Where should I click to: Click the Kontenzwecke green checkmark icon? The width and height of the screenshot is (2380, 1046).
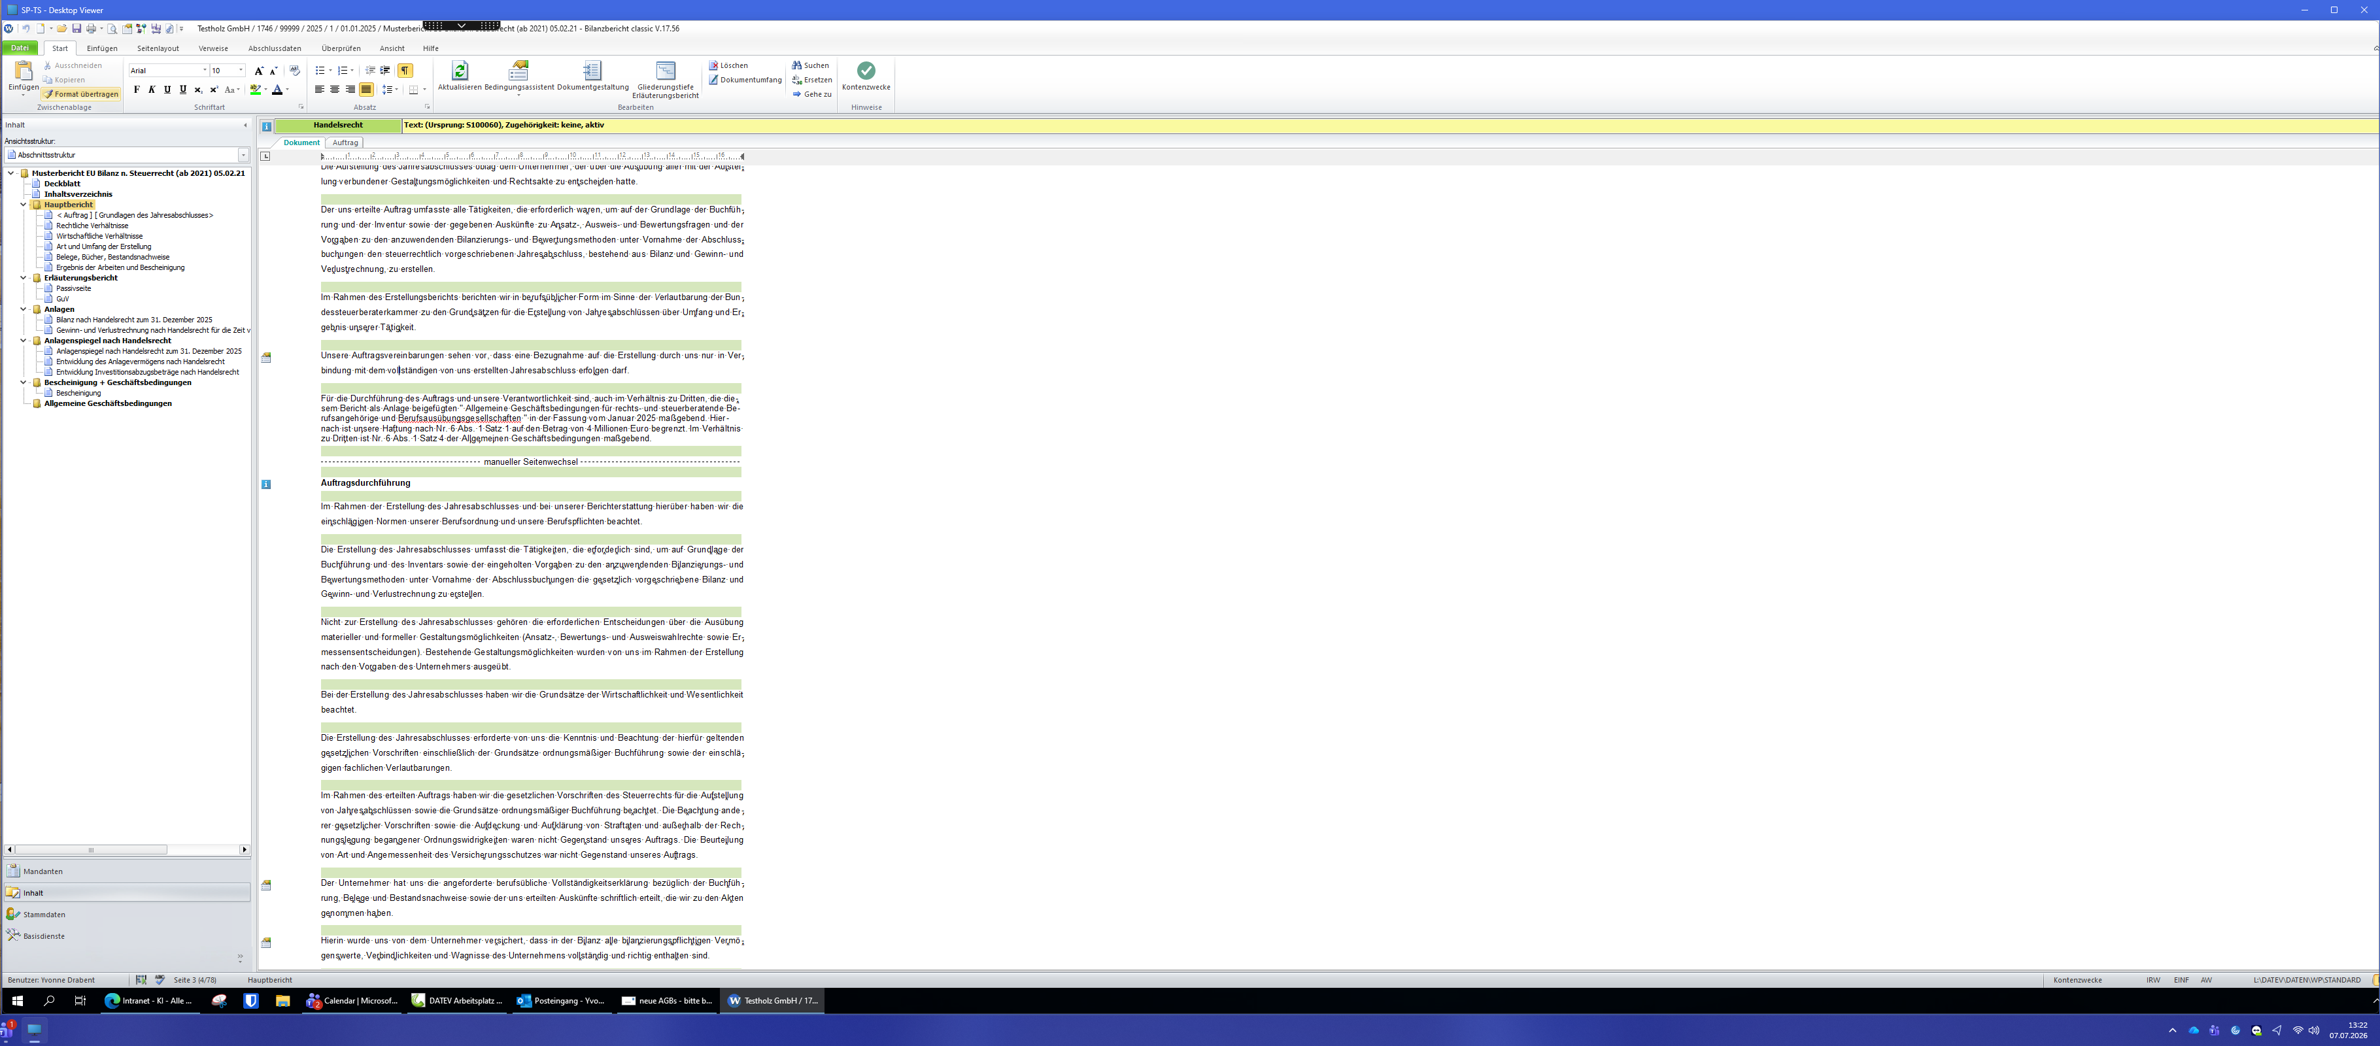click(866, 71)
